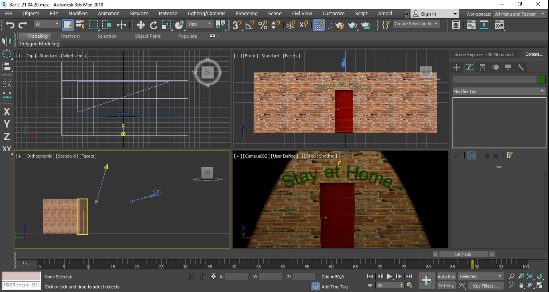This screenshot has width=549, height=292.
Task: Click the current frame number field
Action: 388,286
